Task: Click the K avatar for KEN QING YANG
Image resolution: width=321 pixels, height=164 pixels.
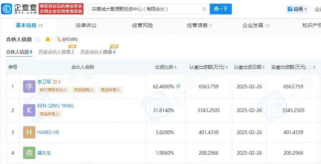Action: 29,110
